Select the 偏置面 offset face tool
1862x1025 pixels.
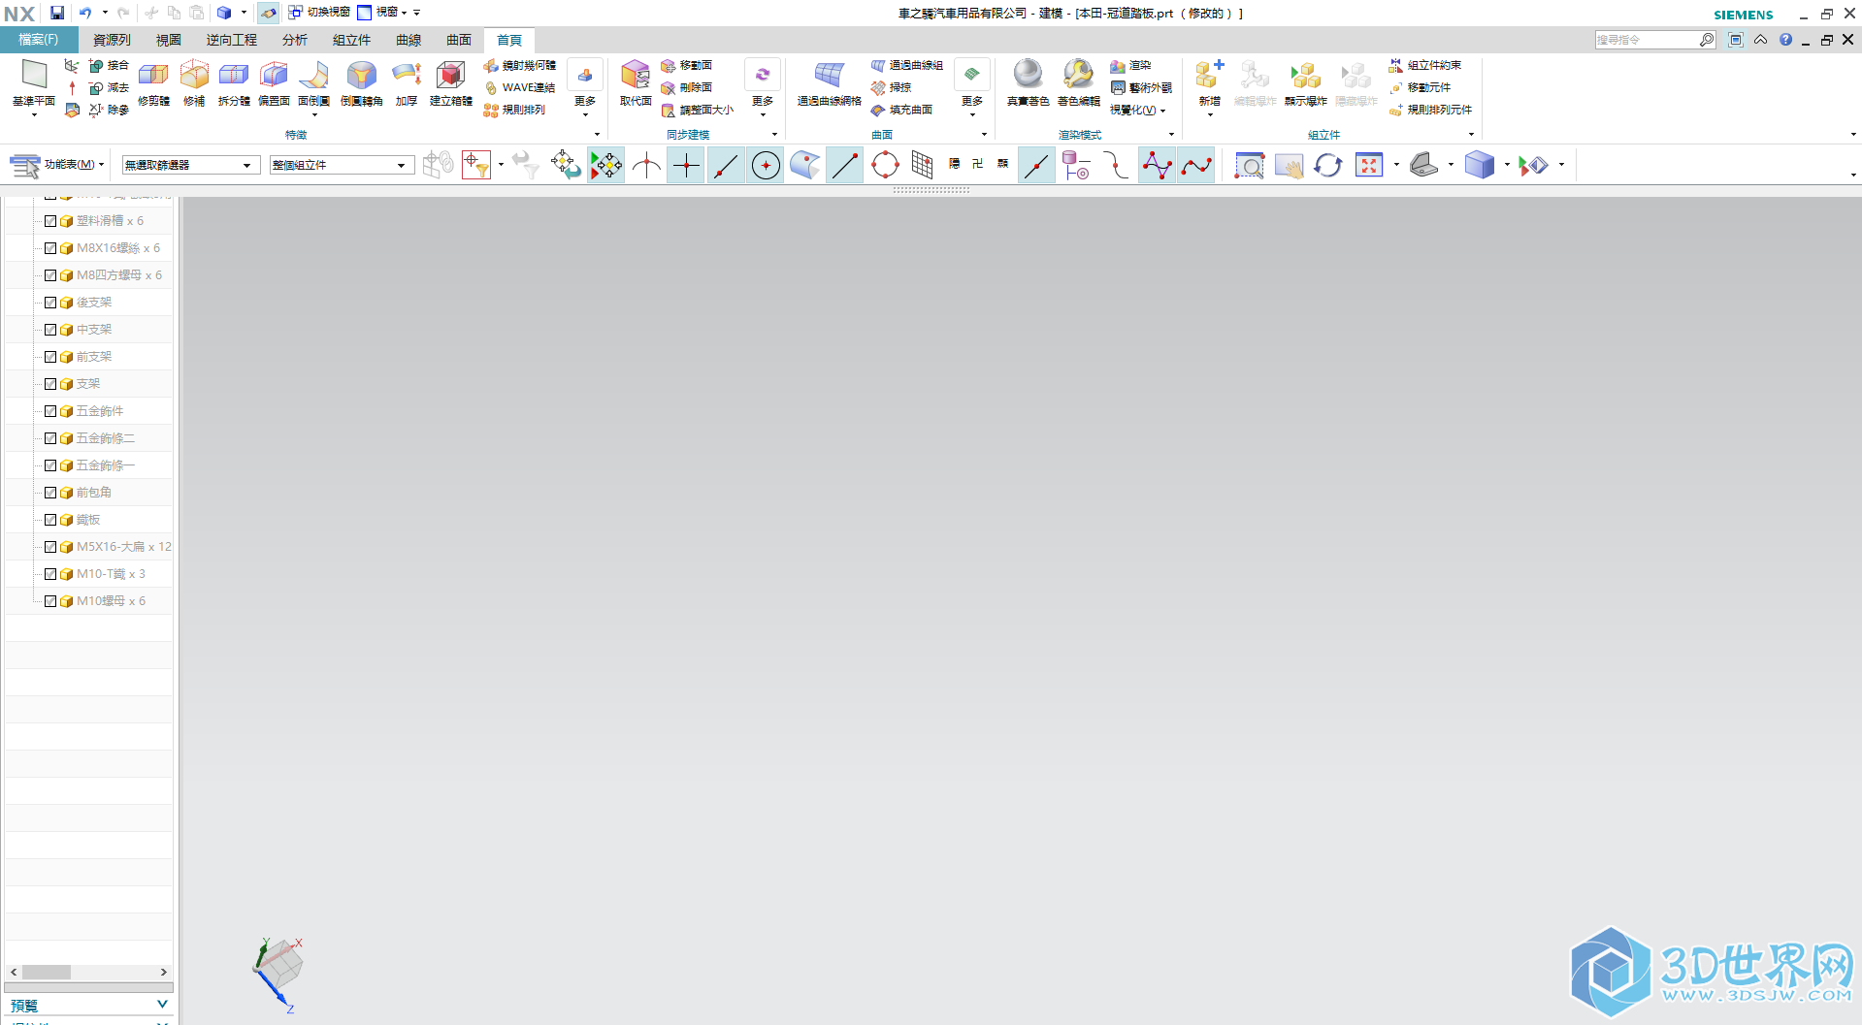pyautogui.click(x=274, y=82)
